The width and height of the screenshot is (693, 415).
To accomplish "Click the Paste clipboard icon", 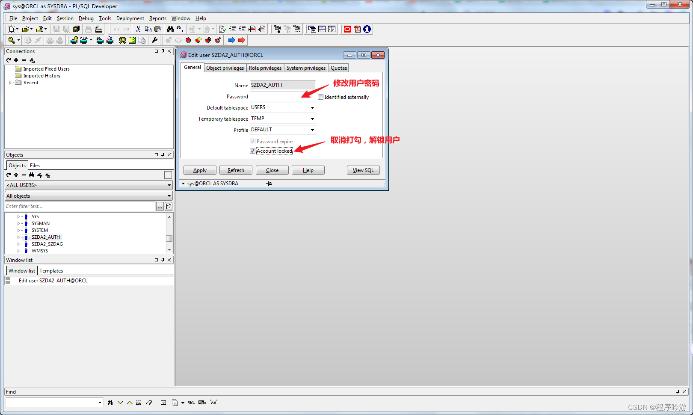I will pos(158,29).
